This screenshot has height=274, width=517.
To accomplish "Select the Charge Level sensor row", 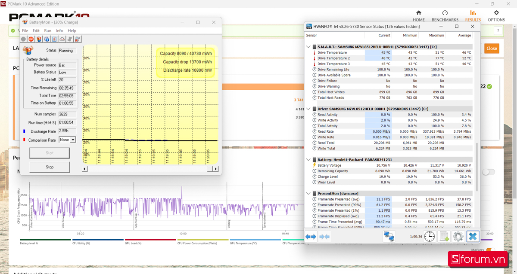I will (x=392, y=177).
